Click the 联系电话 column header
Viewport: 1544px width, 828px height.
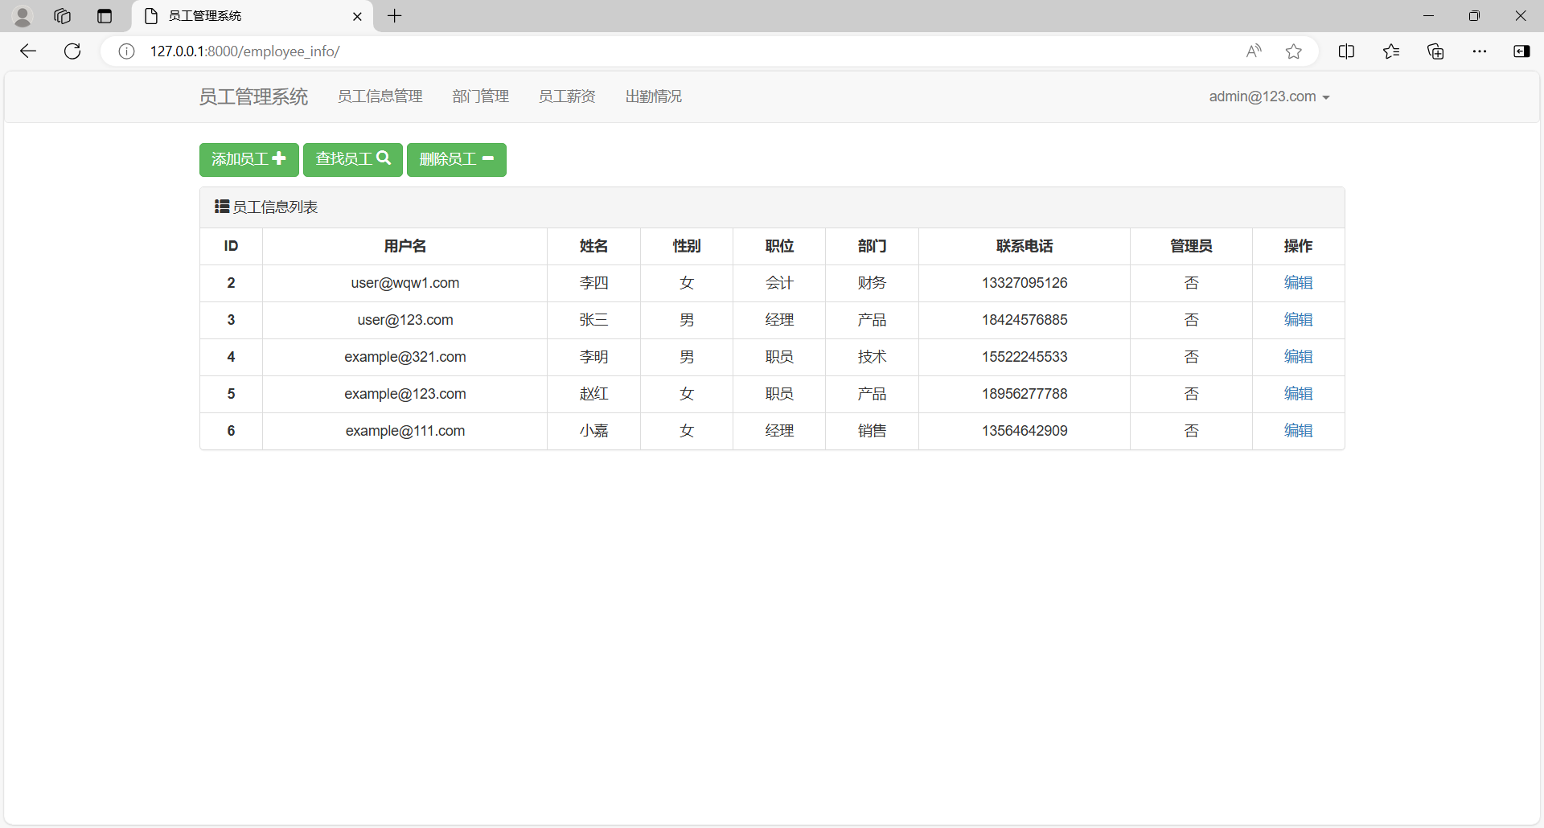pos(1025,246)
